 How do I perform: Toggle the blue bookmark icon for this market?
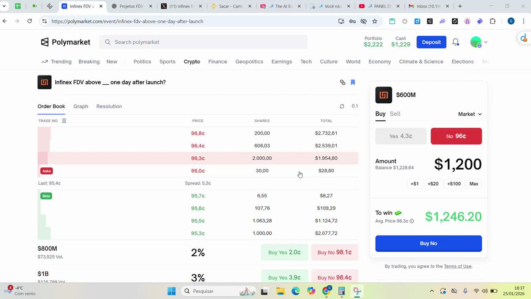[x=353, y=82]
